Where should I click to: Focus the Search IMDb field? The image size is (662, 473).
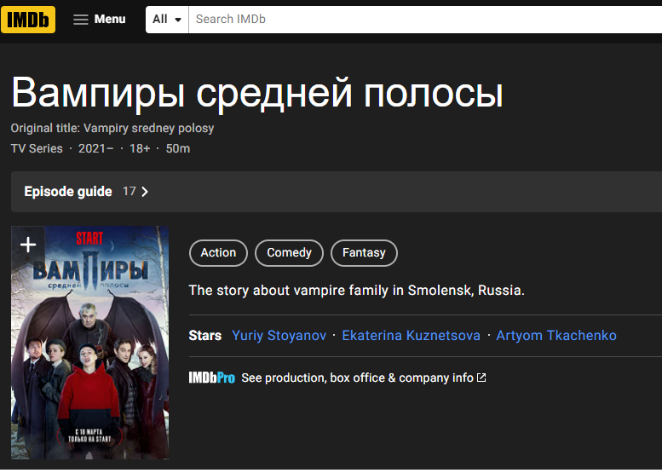(426, 19)
